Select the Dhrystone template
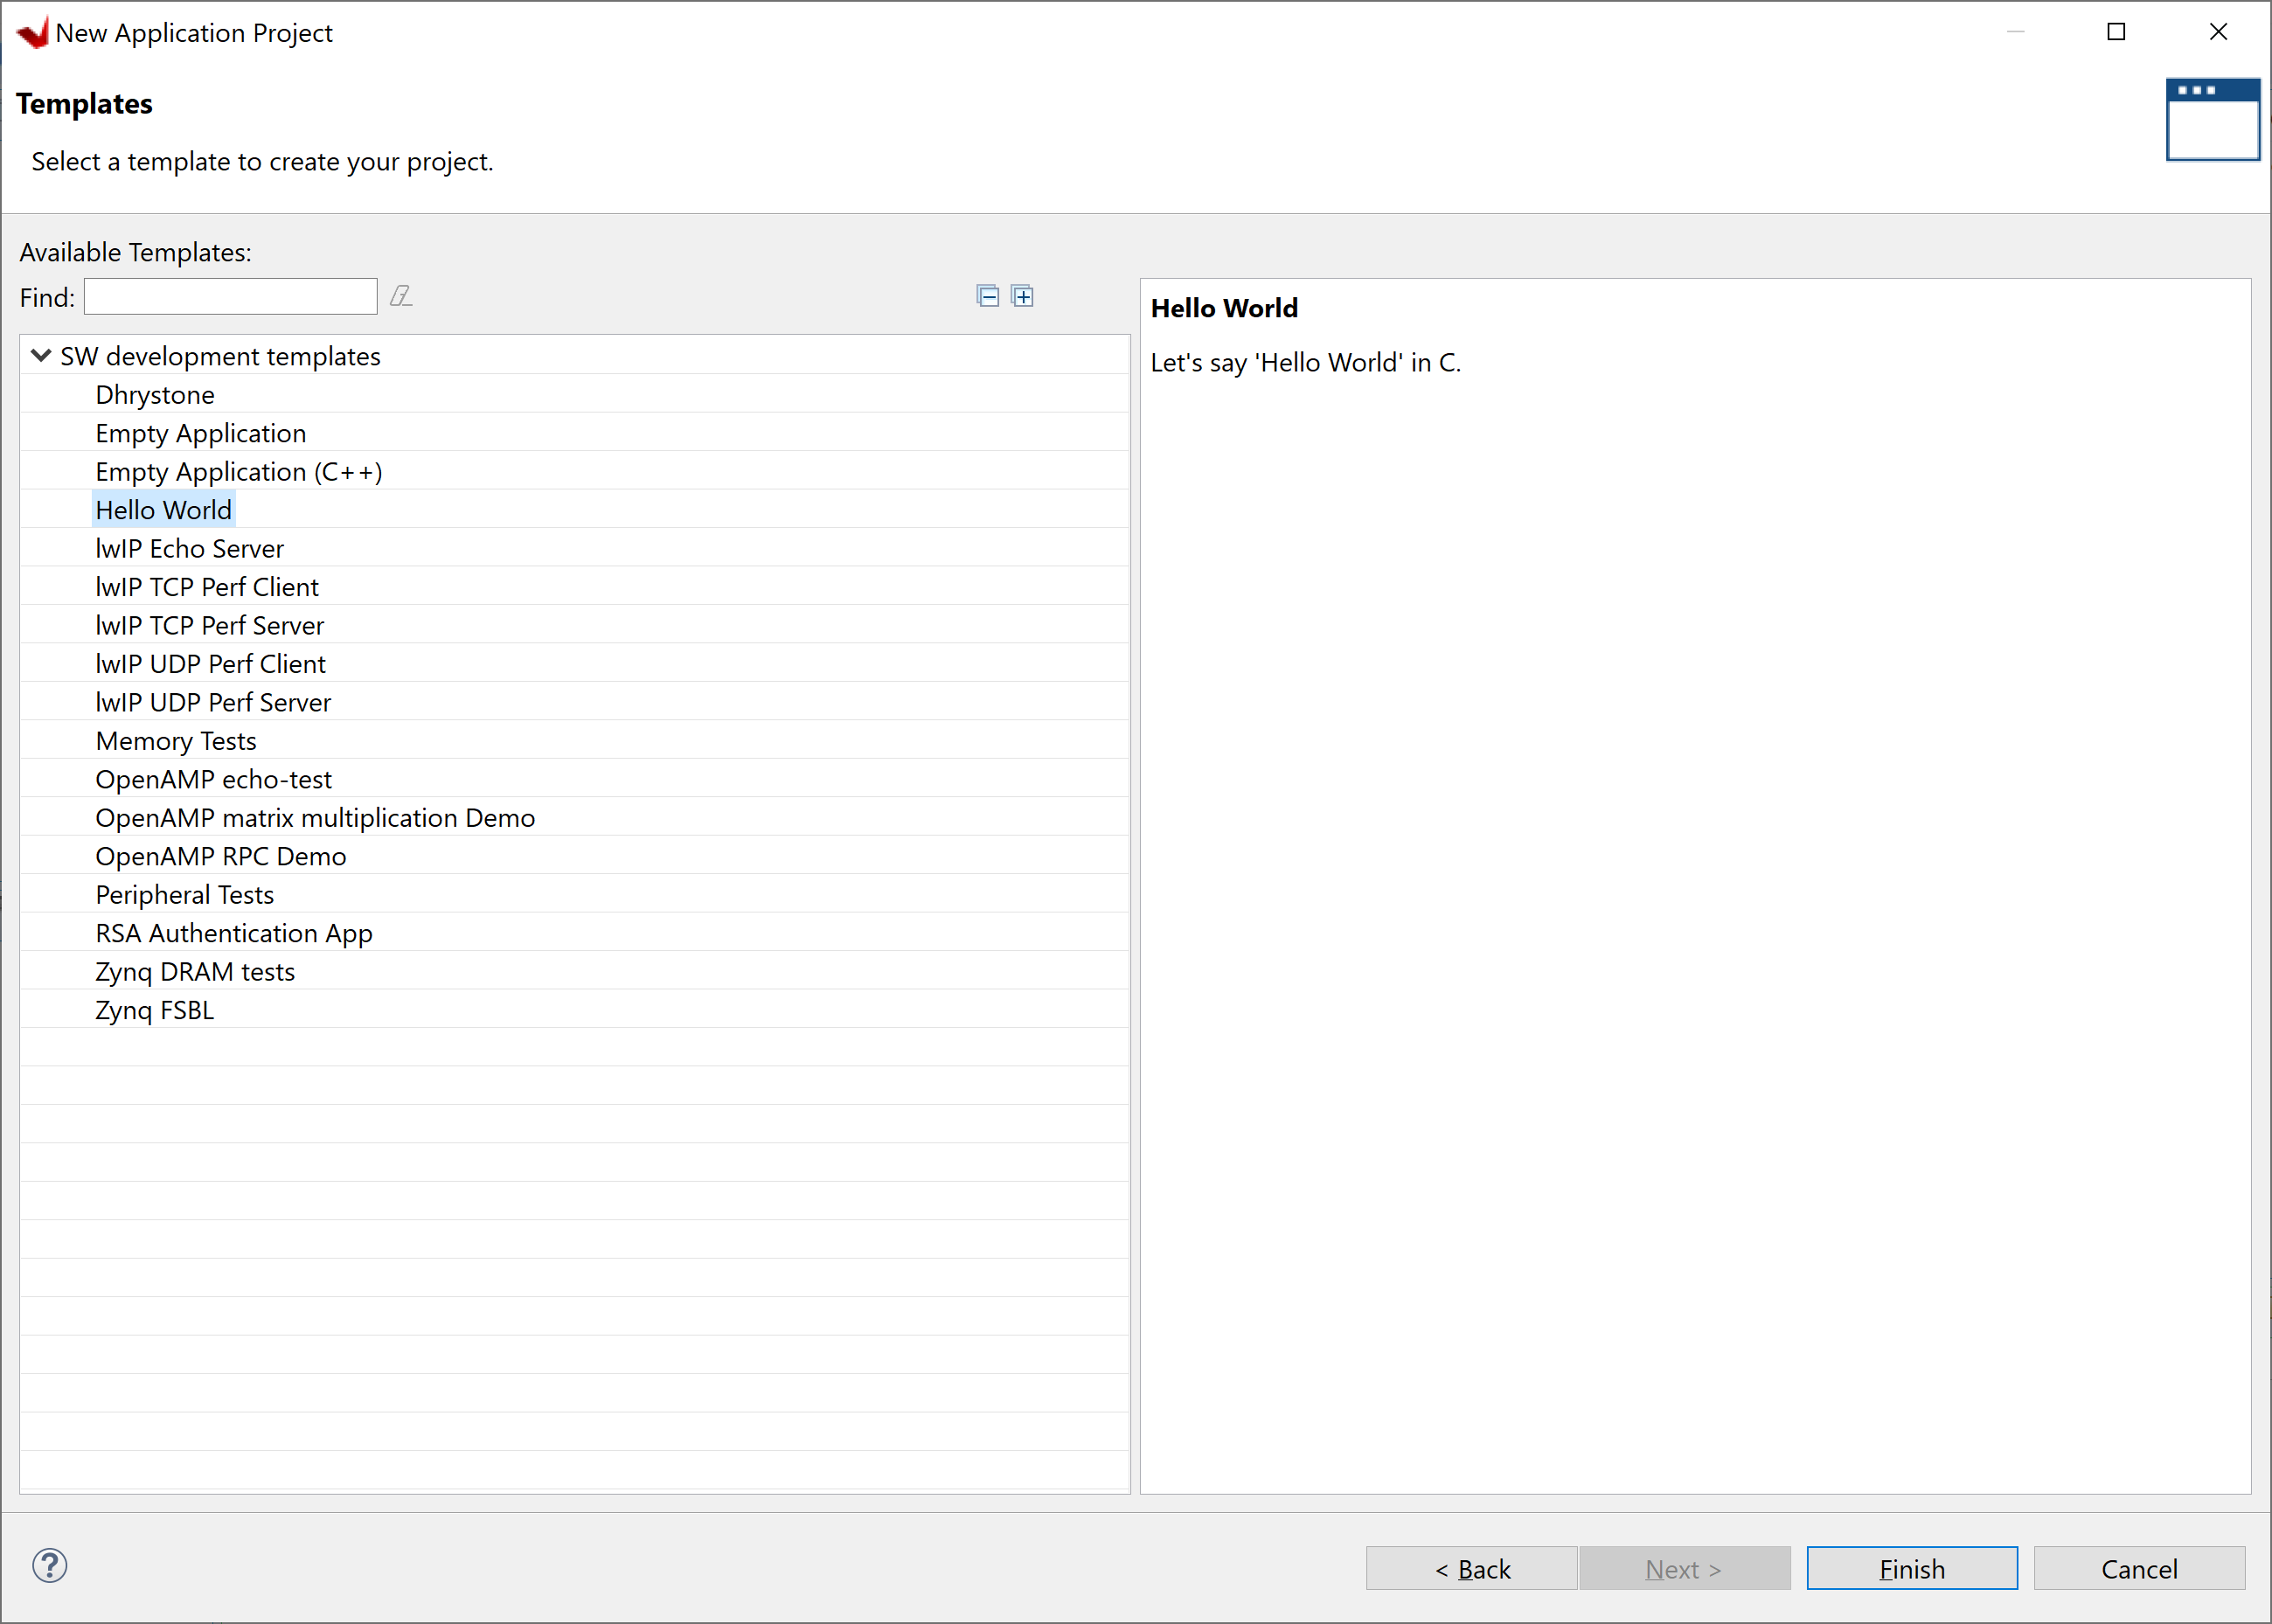 tap(155, 394)
